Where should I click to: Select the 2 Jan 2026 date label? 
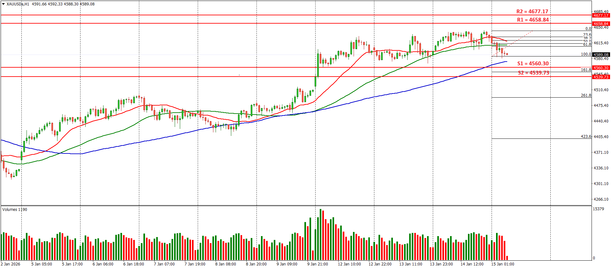pyautogui.click(x=11, y=264)
